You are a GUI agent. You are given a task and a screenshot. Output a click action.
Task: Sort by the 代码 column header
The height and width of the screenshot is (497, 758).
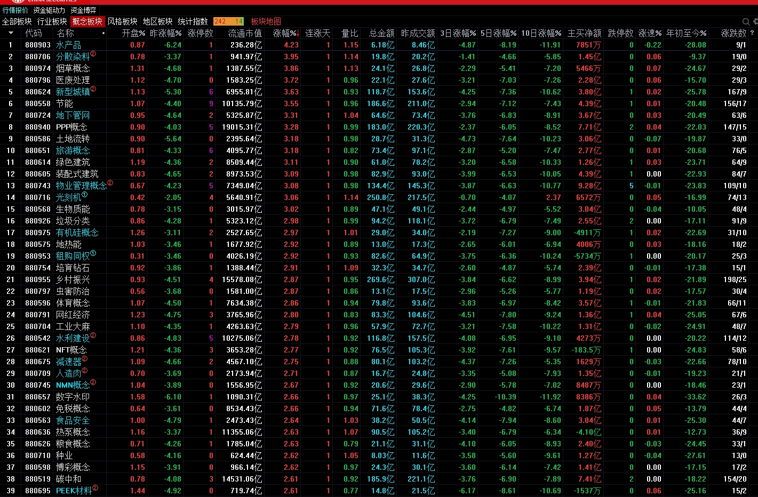(34, 33)
